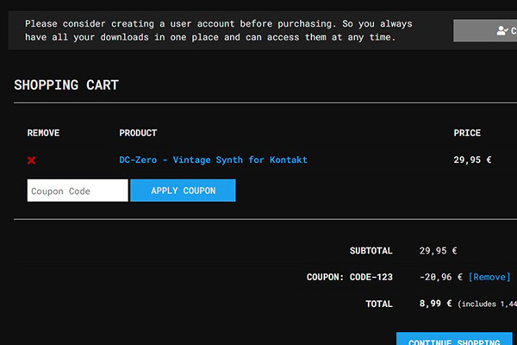Click the user account notice text
This screenshot has width=517, height=345.
pos(218,30)
